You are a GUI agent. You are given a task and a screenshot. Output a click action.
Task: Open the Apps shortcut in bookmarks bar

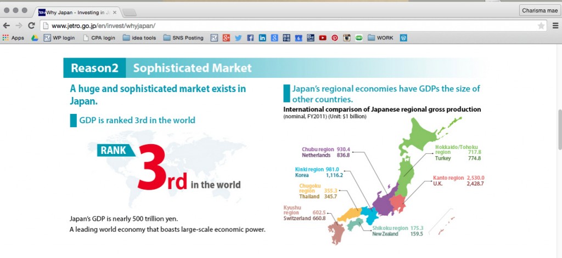13,38
